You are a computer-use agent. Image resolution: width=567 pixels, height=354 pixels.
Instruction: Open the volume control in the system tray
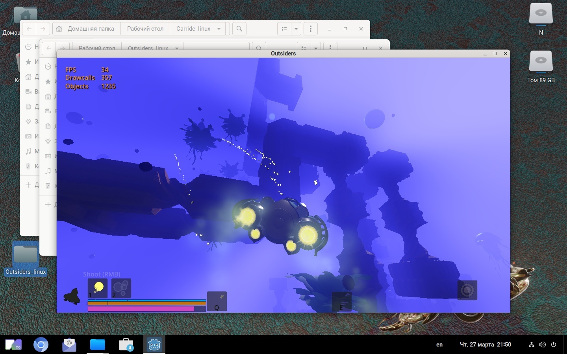click(x=543, y=345)
